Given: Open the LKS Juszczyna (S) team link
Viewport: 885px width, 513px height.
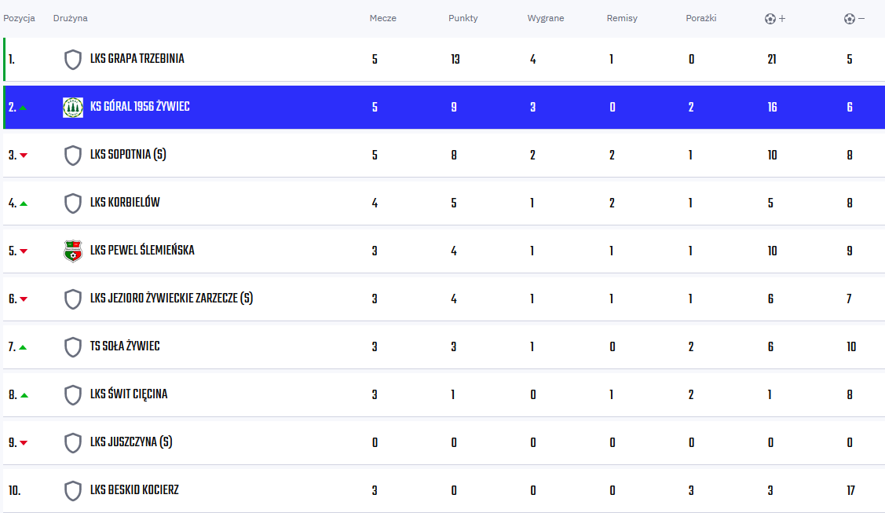Looking at the screenshot, I should pos(131,442).
